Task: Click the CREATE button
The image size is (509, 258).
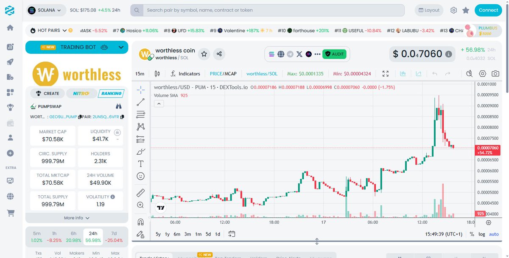Action: 47,93
